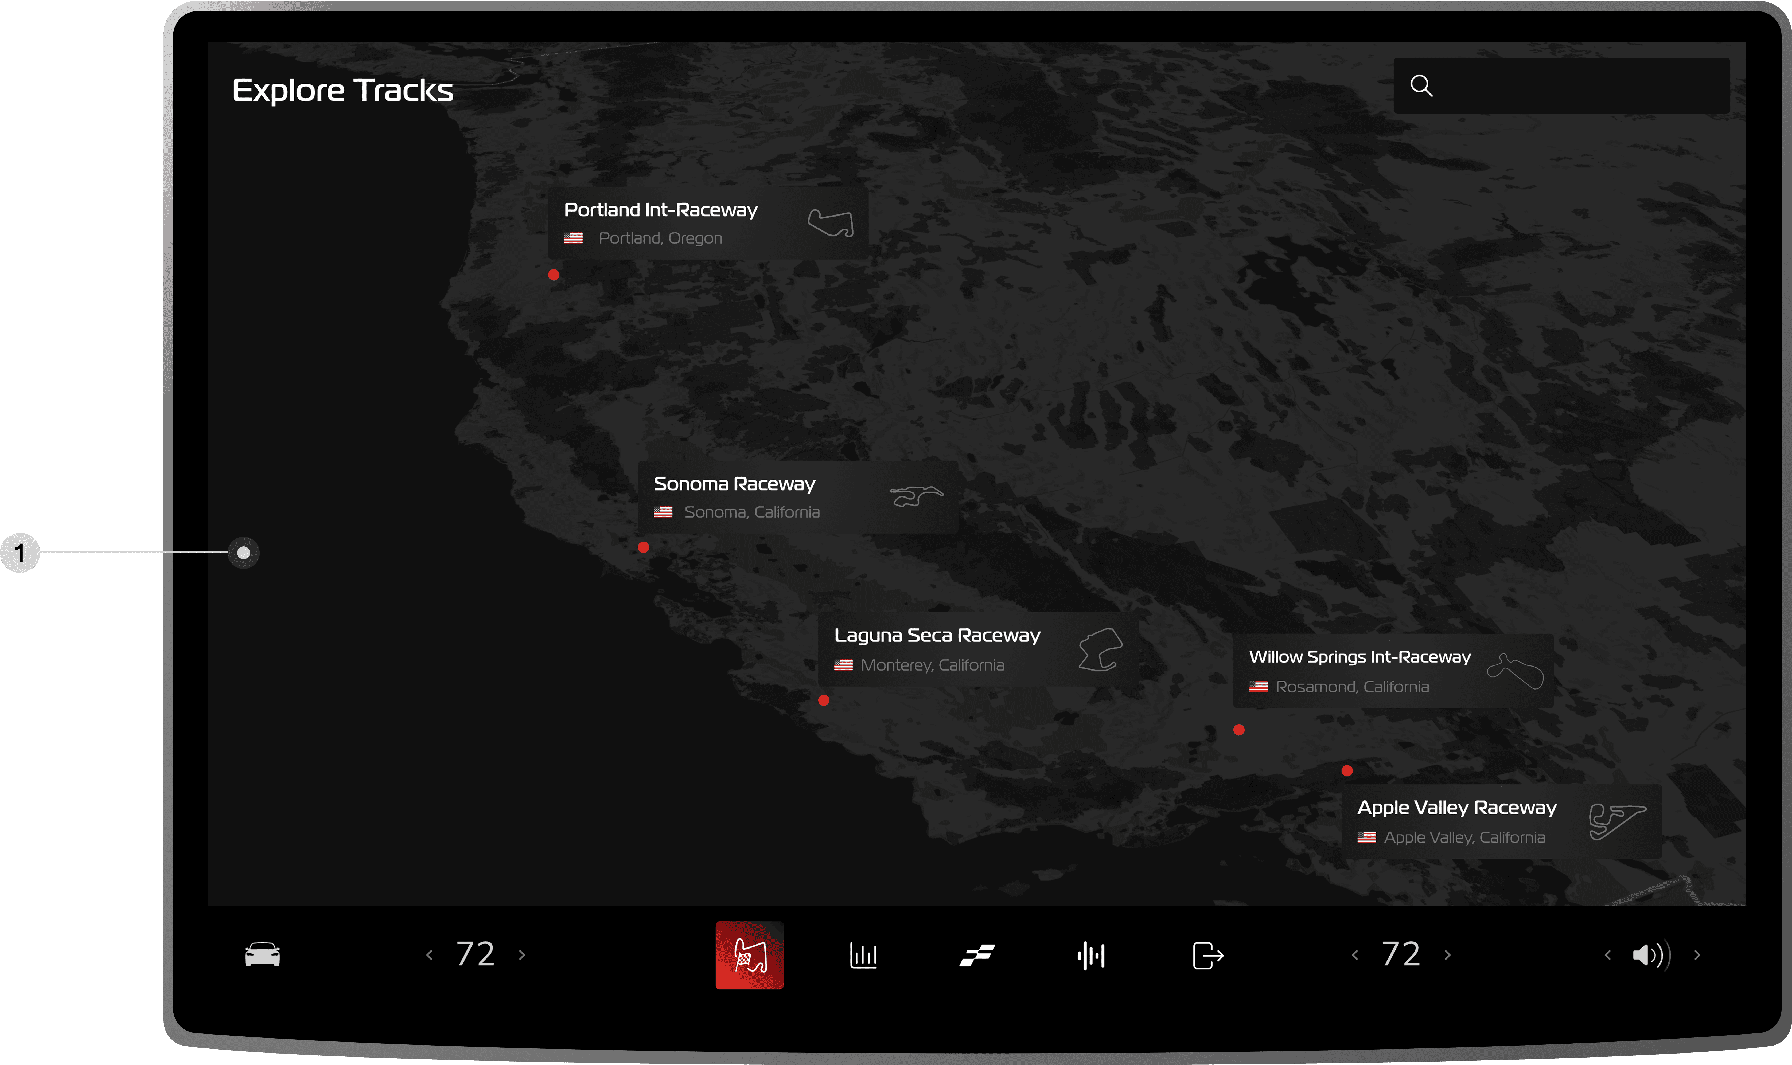
Task: Select the red map pin for Laguna Seca Raceway
Action: tap(824, 700)
